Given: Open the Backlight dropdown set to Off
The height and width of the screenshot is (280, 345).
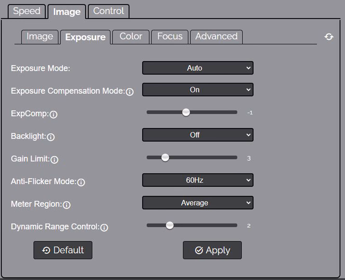Looking at the screenshot, I should tap(198, 135).
